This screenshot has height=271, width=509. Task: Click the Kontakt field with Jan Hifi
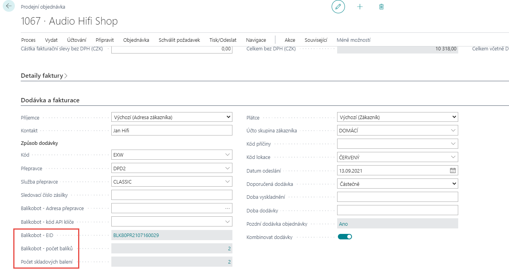pos(172,130)
